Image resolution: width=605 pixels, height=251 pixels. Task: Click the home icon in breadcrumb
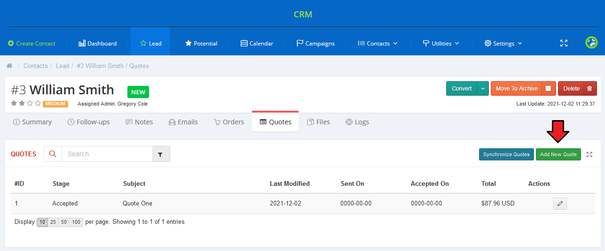pos(9,66)
